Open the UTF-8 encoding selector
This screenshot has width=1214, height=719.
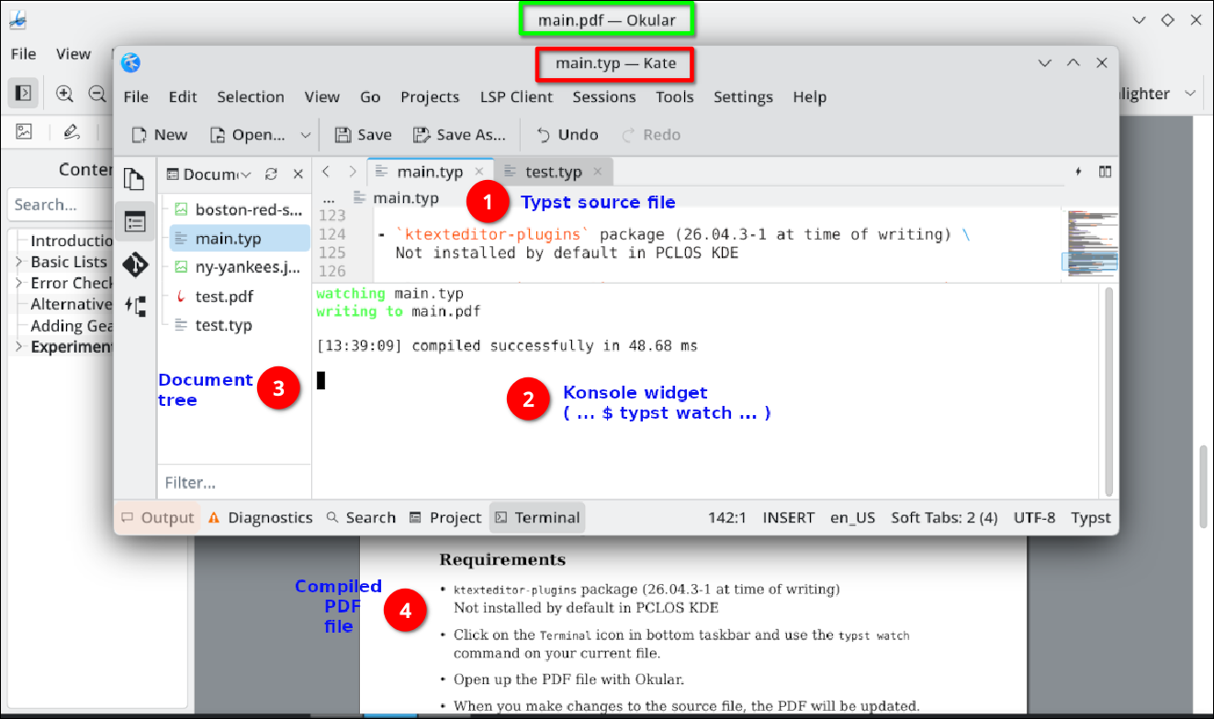click(1034, 518)
